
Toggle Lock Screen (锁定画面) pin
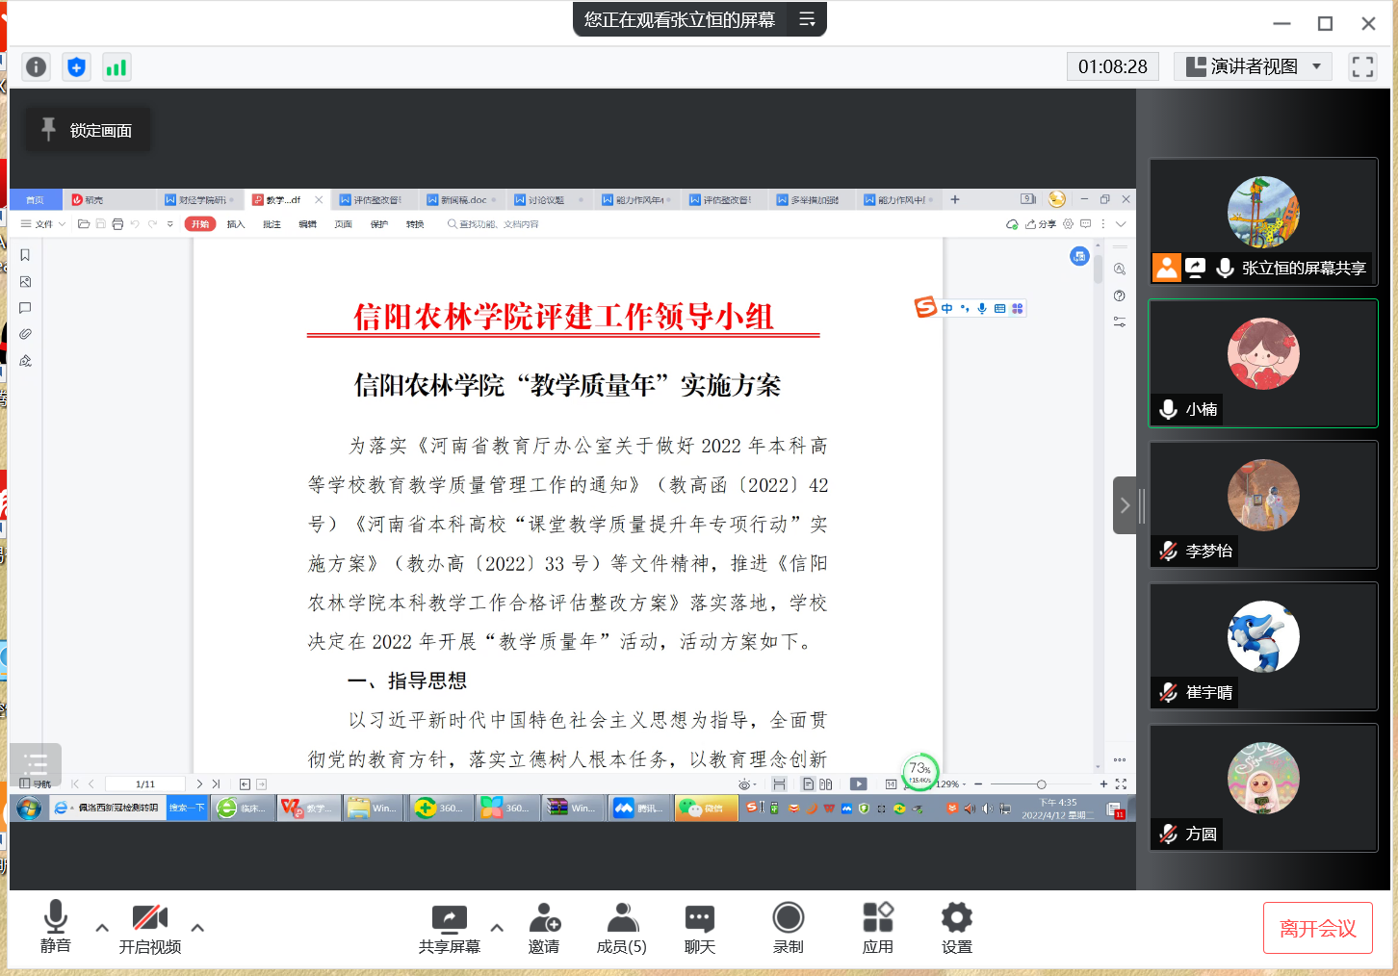(x=87, y=130)
